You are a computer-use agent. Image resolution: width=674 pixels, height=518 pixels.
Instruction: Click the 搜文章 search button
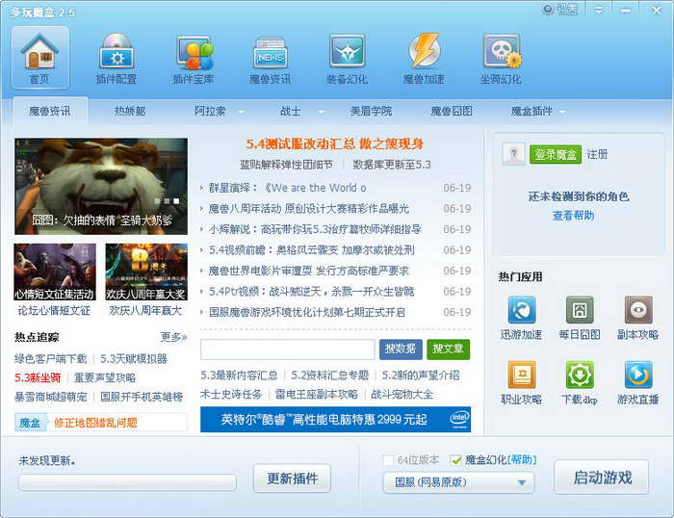(448, 350)
